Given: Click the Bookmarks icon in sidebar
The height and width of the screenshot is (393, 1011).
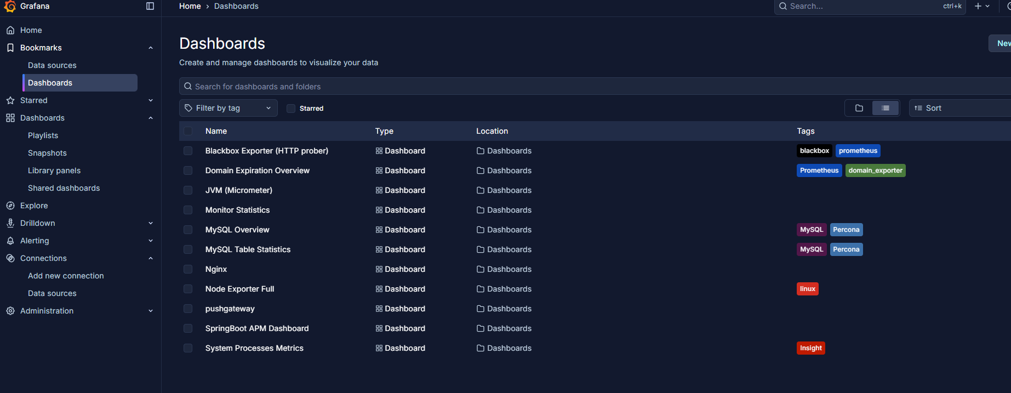Looking at the screenshot, I should point(10,48).
